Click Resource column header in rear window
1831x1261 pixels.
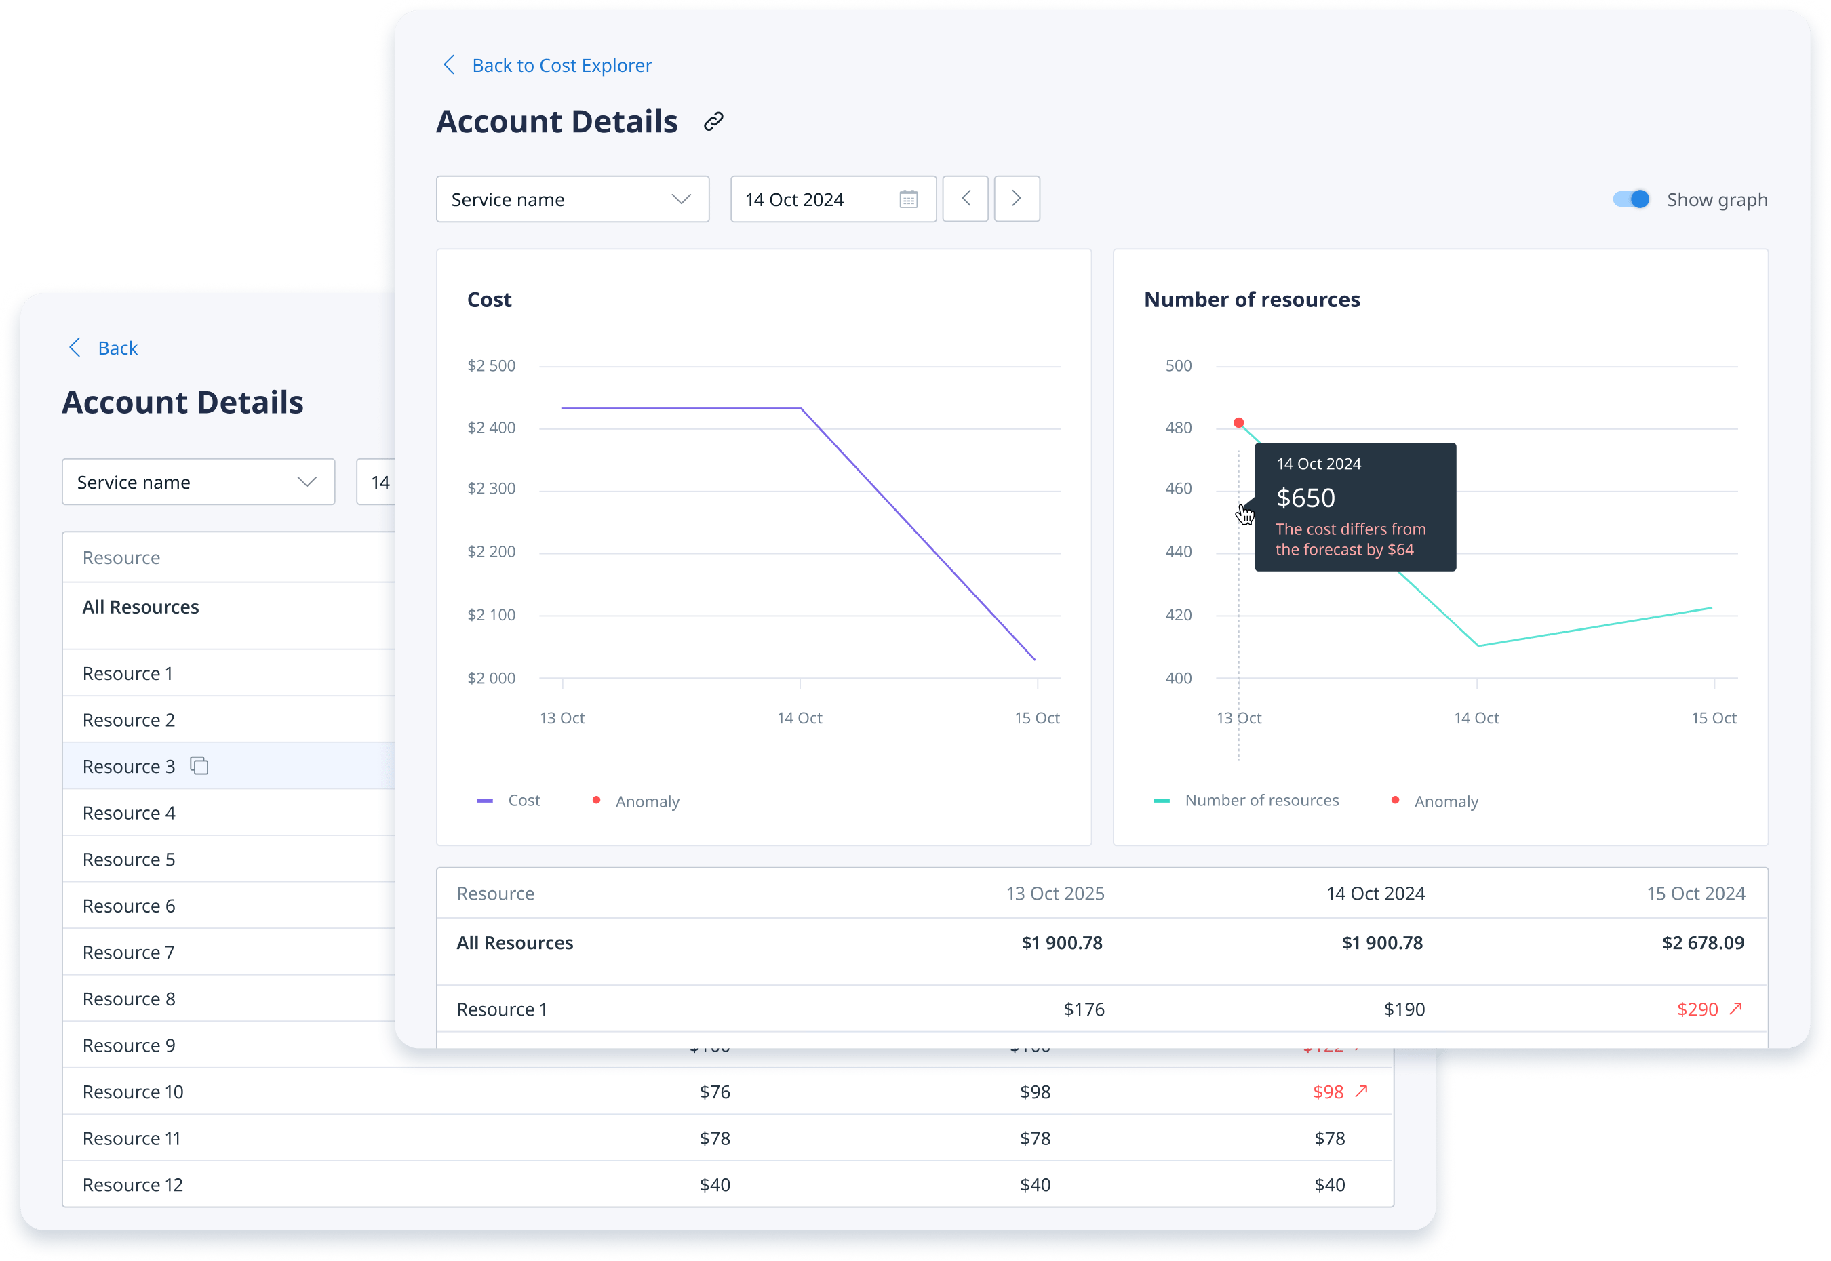pyautogui.click(x=121, y=558)
